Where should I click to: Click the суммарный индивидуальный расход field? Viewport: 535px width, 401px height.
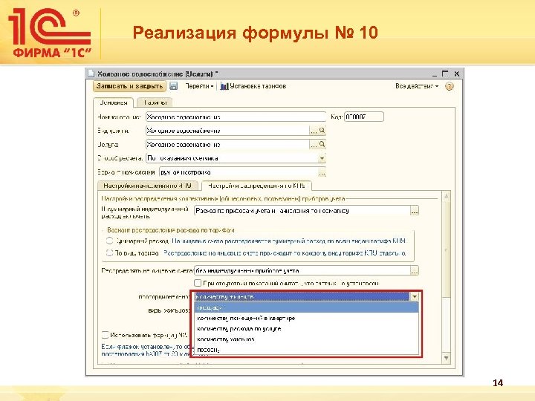pyautogui.click(x=302, y=211)
